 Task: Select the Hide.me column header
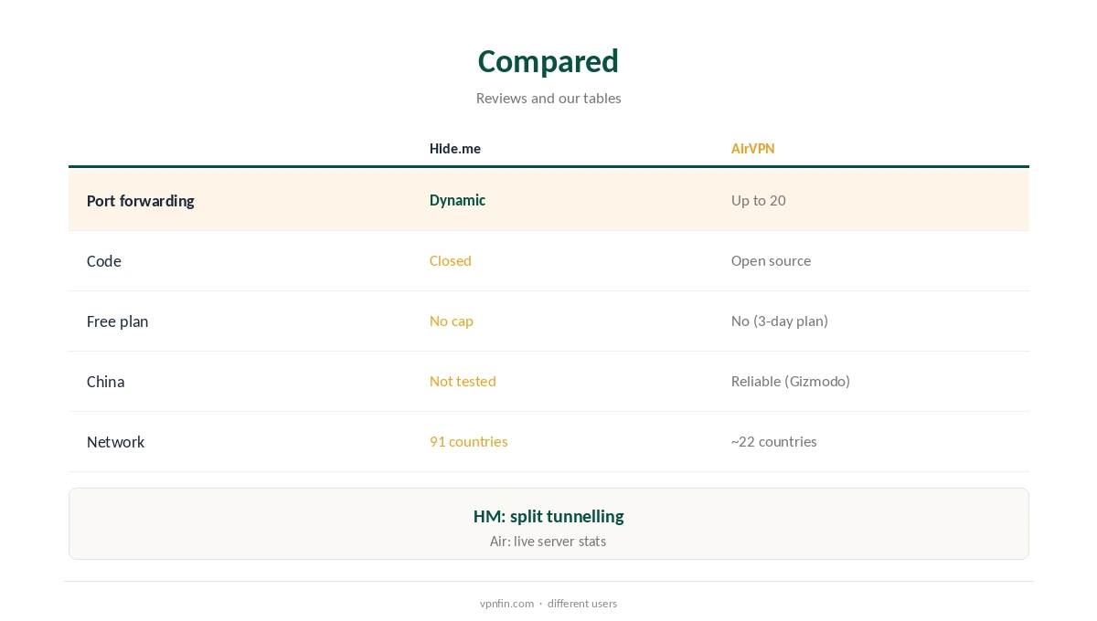tap(455, 148)
